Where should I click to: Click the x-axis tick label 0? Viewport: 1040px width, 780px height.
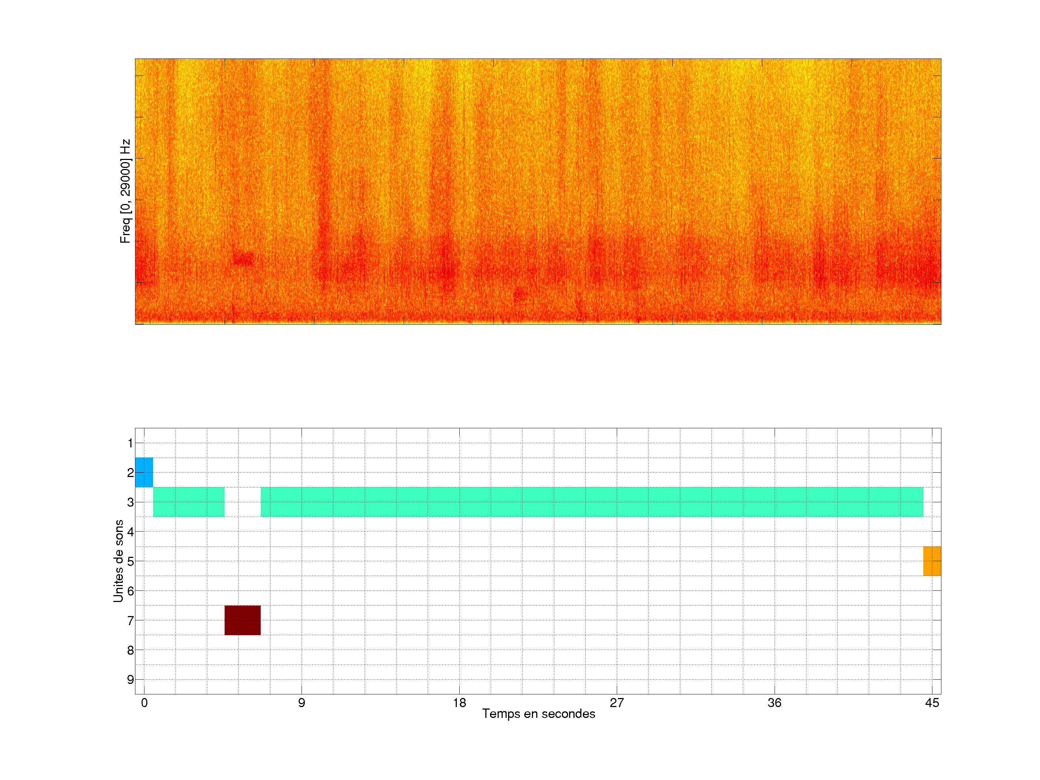pyautogui.click(x=144, y=703)
